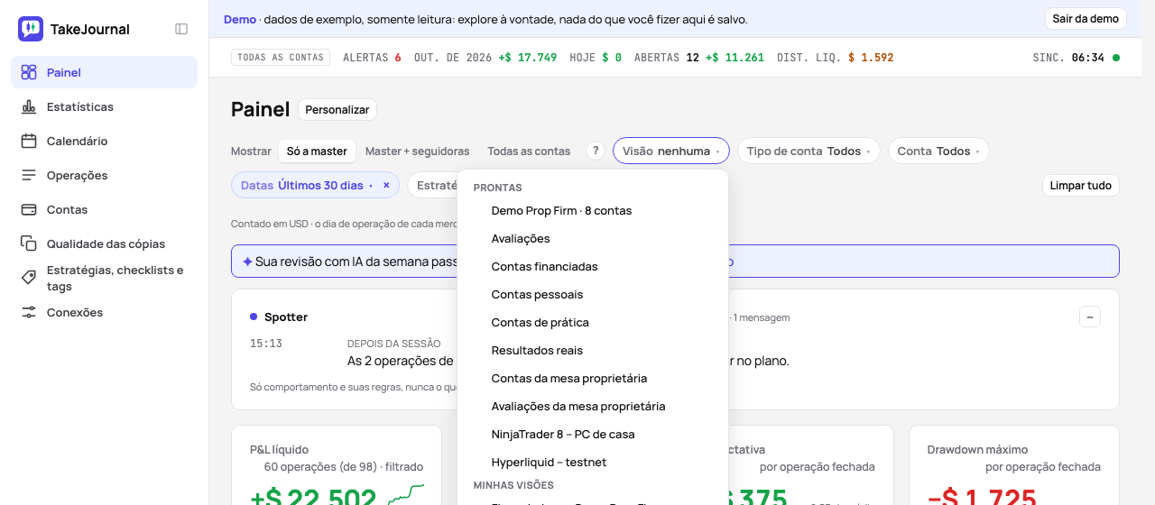
Task: Click the DIST. LIQ. $ 1.592 value
Action: [x=835, y=58]
